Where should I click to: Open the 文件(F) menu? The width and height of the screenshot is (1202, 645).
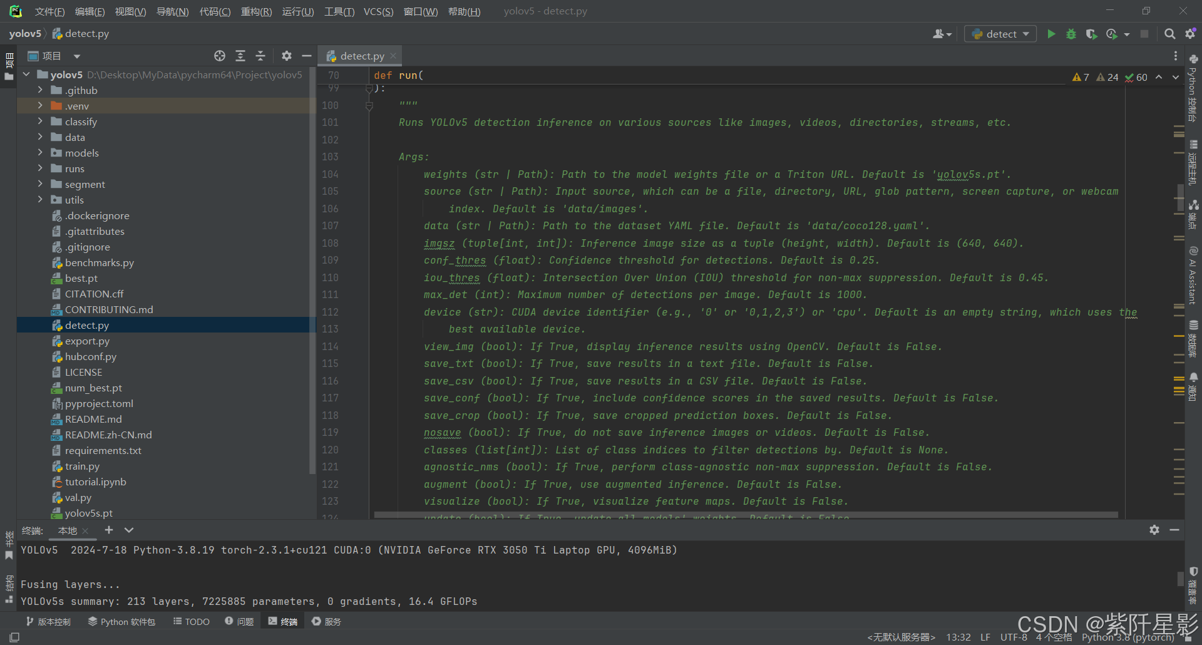click(49, 11)
